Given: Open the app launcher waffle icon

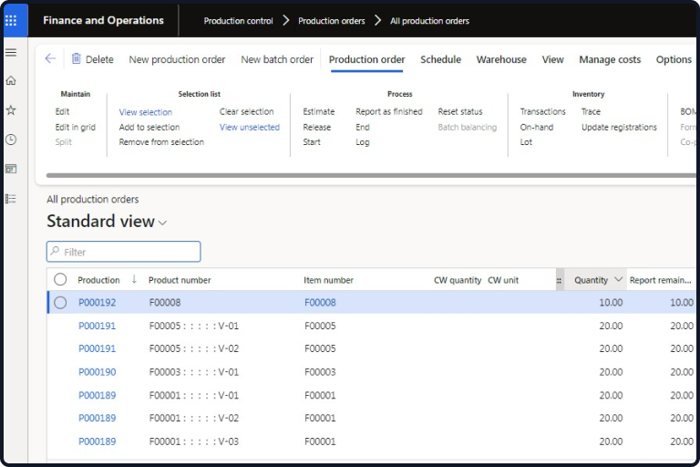Looking at the screenshot, I should 11,21.
